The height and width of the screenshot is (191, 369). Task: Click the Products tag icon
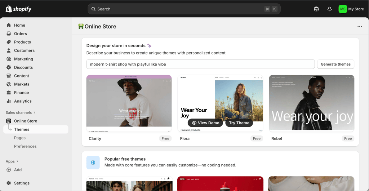(9, 42)
